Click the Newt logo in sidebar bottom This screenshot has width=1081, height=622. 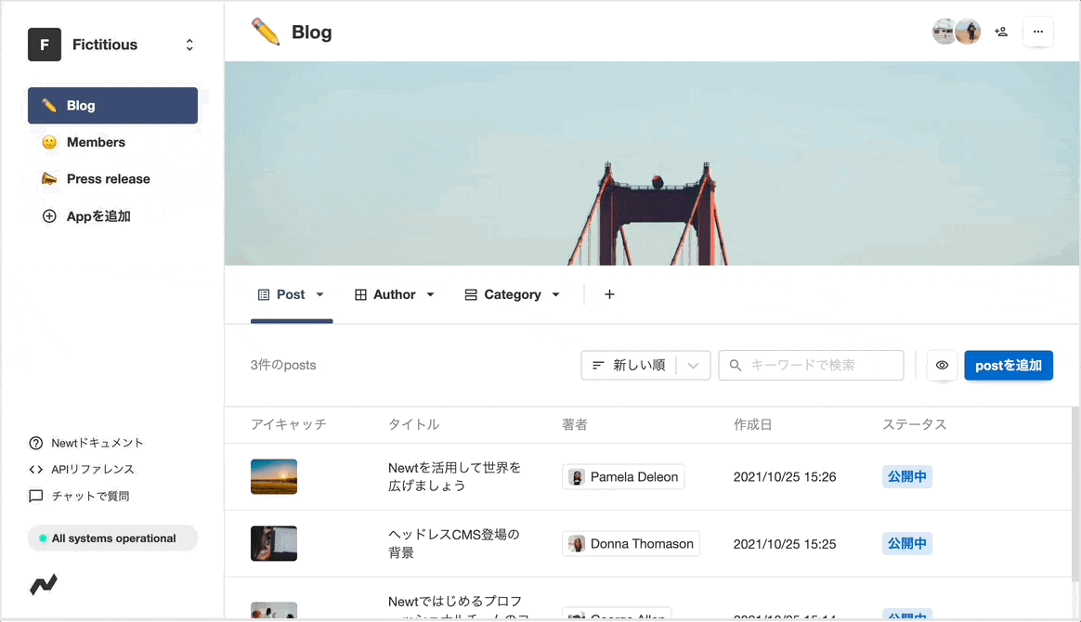point(43,585)
